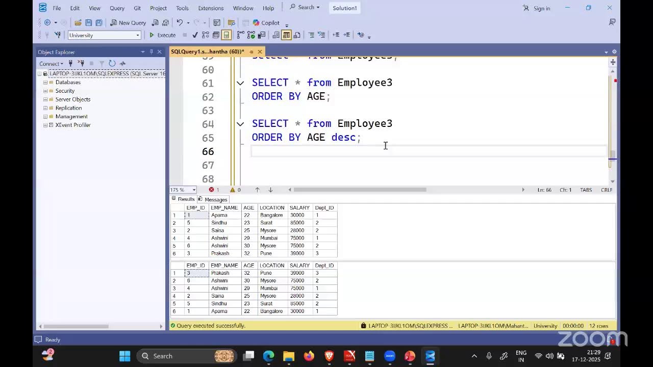Open the Query menu
The height and width of the screenshot is (367, 653).
(117, 8)
